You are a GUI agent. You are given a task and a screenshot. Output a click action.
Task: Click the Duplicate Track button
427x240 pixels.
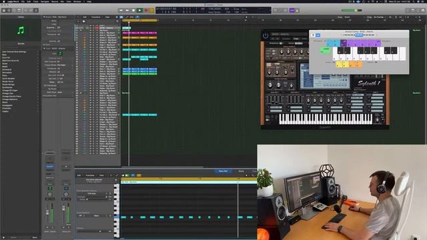(x=84, y=21)
